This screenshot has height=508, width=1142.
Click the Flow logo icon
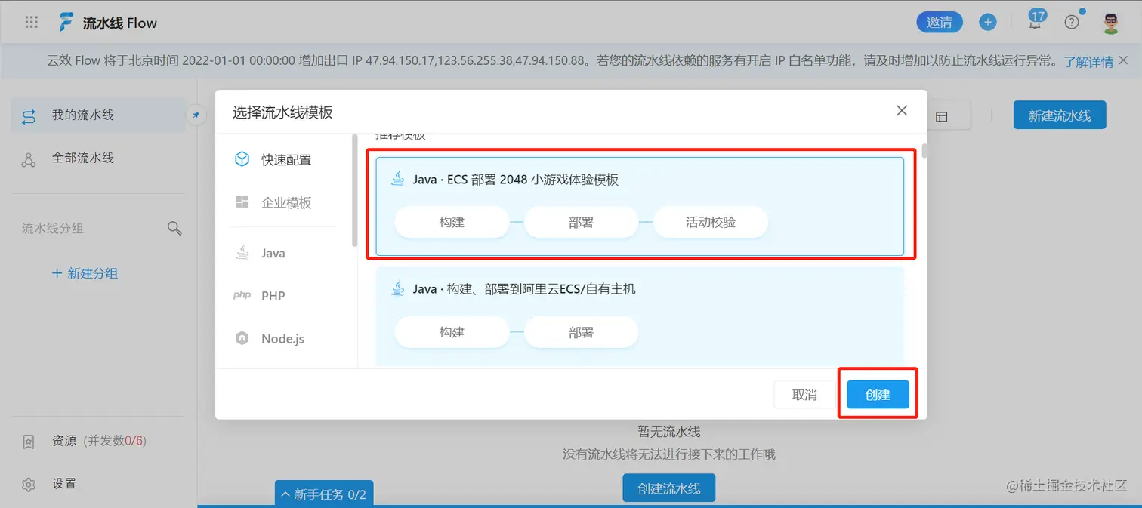(66, 23)
